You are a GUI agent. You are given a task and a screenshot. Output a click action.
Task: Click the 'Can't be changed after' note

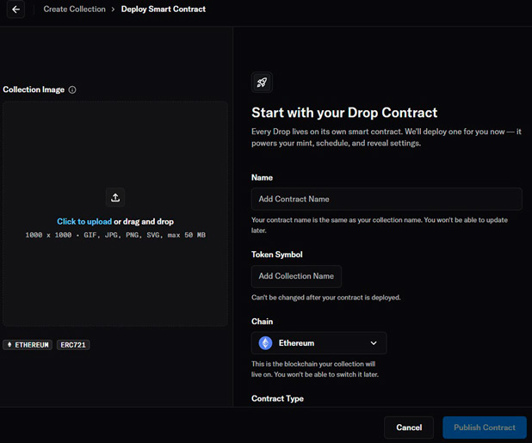click(x=325, y=298)
